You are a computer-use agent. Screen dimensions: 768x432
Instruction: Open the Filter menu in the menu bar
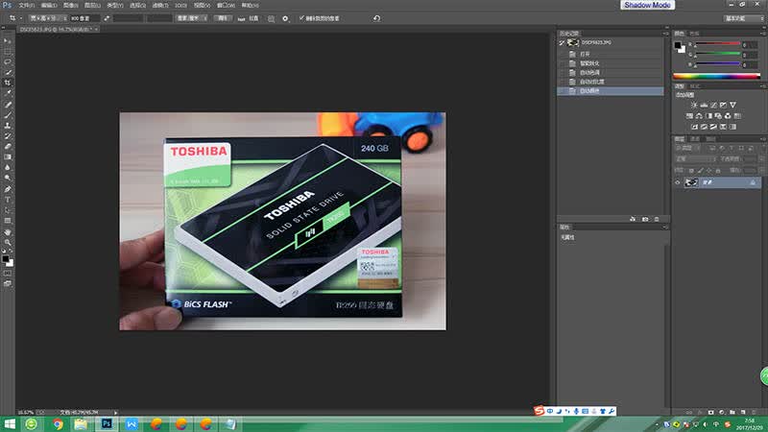(x=160, y=6)
